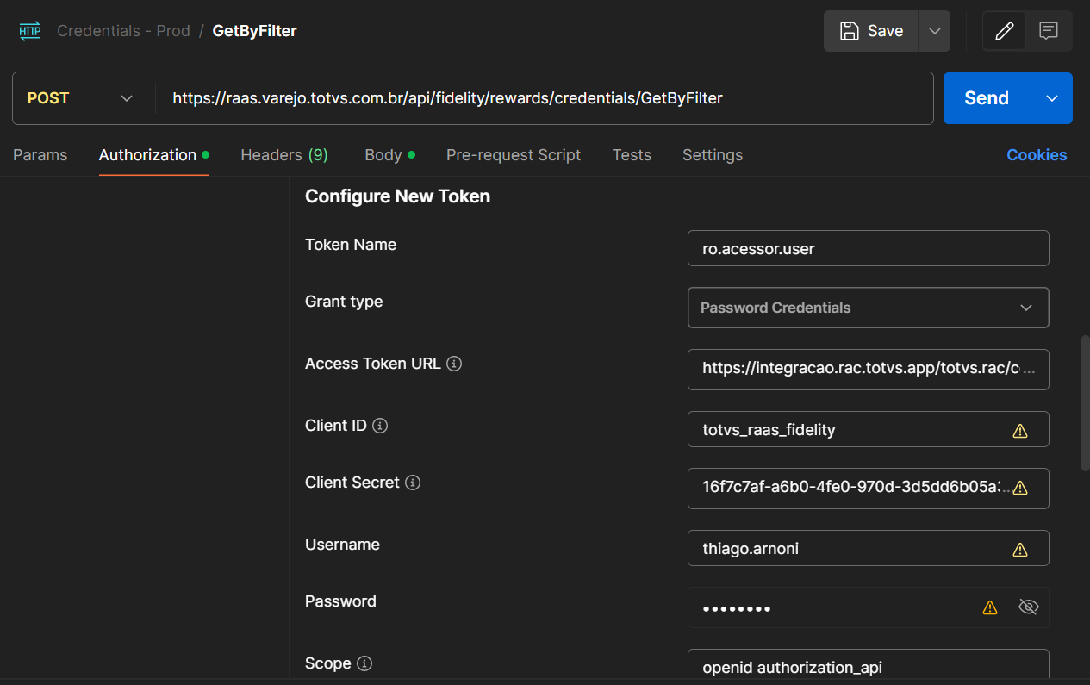Click the Client ID info icon
The height and width of the screenshot is (685, 1090).
point(380,426)
